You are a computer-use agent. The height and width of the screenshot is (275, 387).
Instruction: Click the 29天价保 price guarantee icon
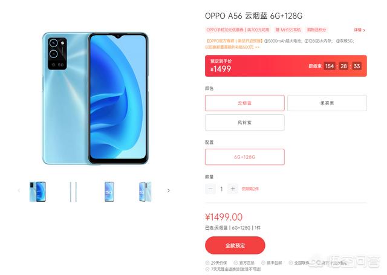(x=207, y=263)
